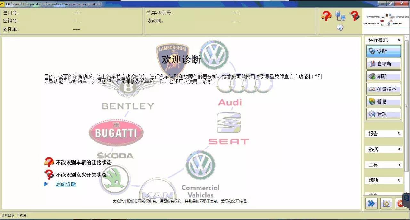Open the info speech bubble icon
This screenshot has width=410, height=220.
(340, 28)
